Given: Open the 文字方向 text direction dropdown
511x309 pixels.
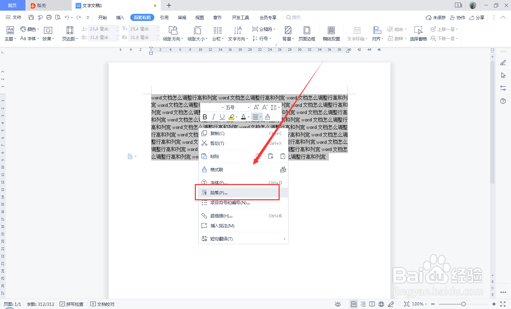Looking at the screenshot, I should tap(237, 33).
